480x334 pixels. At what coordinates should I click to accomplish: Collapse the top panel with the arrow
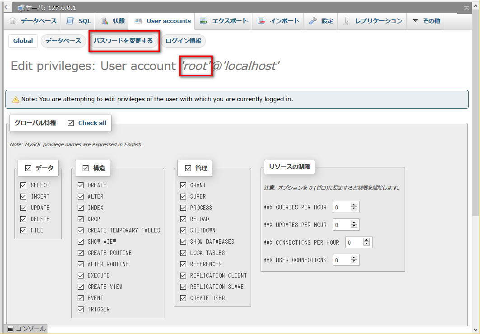[x=466, y=8]
